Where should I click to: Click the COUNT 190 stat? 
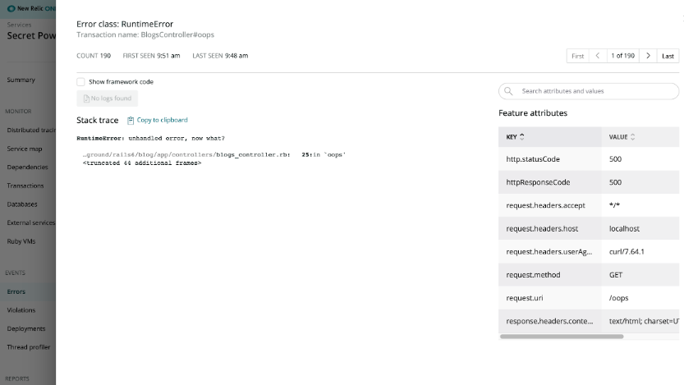[x=94, y=56]
